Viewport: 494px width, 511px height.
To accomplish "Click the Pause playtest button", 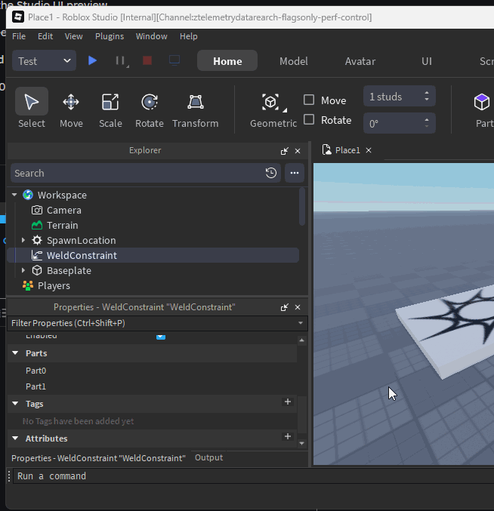I will tap(120, 60).
